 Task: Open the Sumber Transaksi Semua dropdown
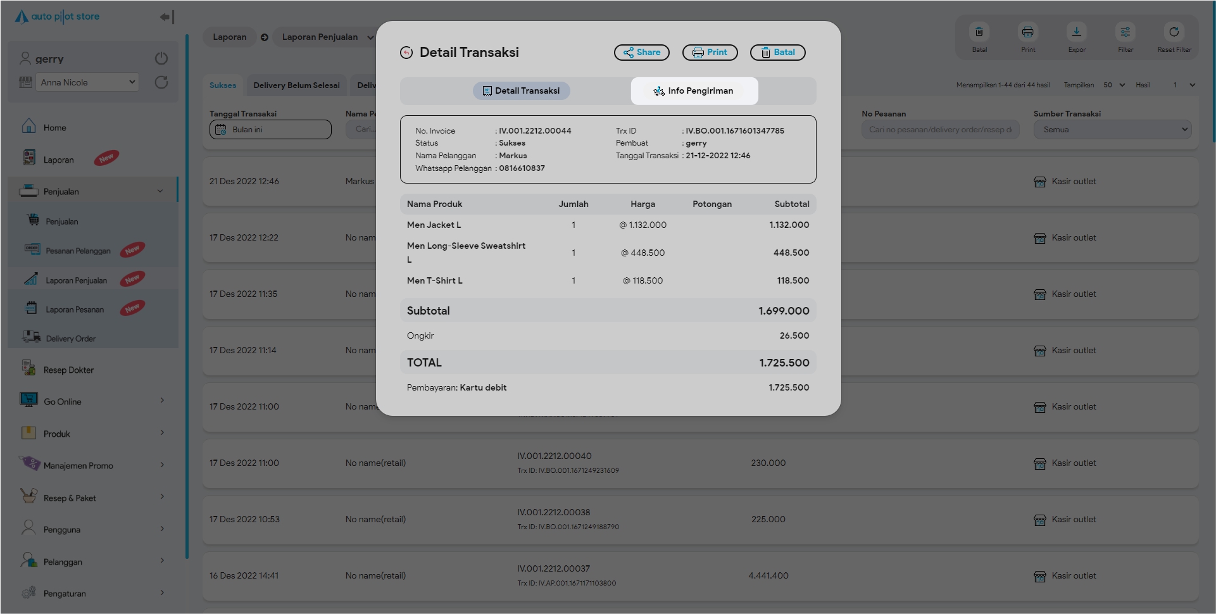pos(1112,130)
